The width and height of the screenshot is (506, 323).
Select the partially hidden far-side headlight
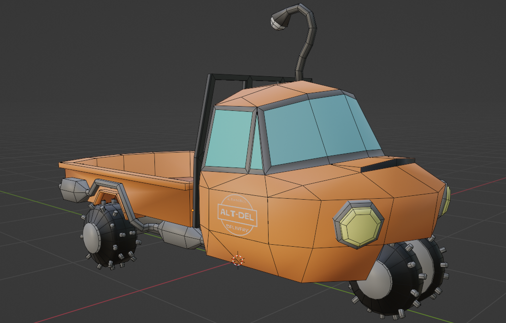[446, 199]
